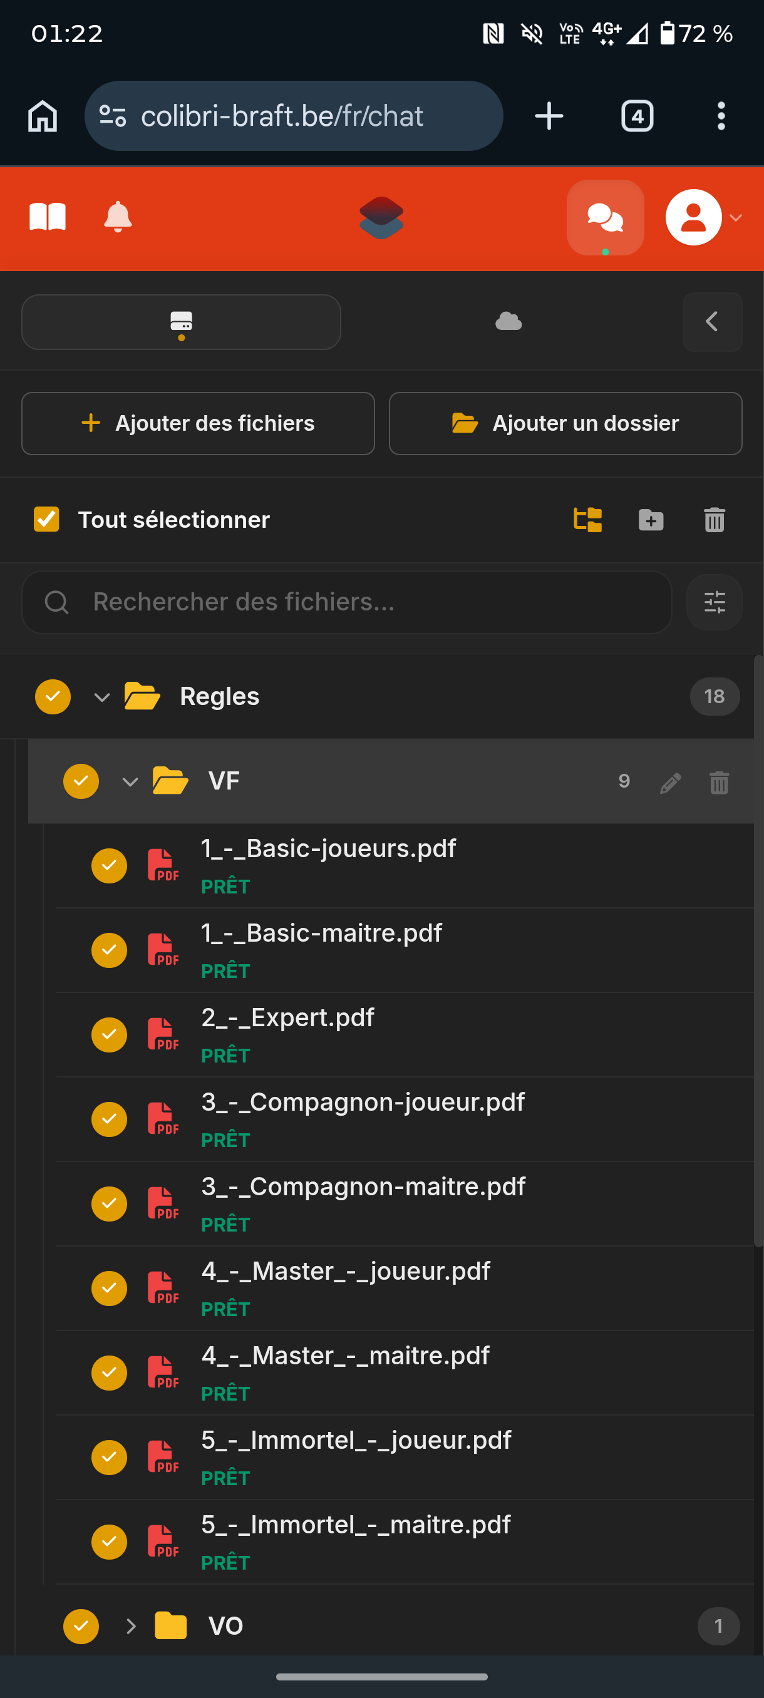
Task: Deselect 2_-_Expert.pdf checkmark
Action: click(109, 1034)
